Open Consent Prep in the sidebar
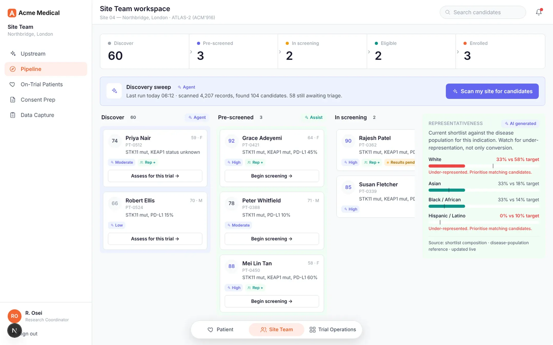Image resolution: width=553 pixels, height=345 pixels. 46,100
